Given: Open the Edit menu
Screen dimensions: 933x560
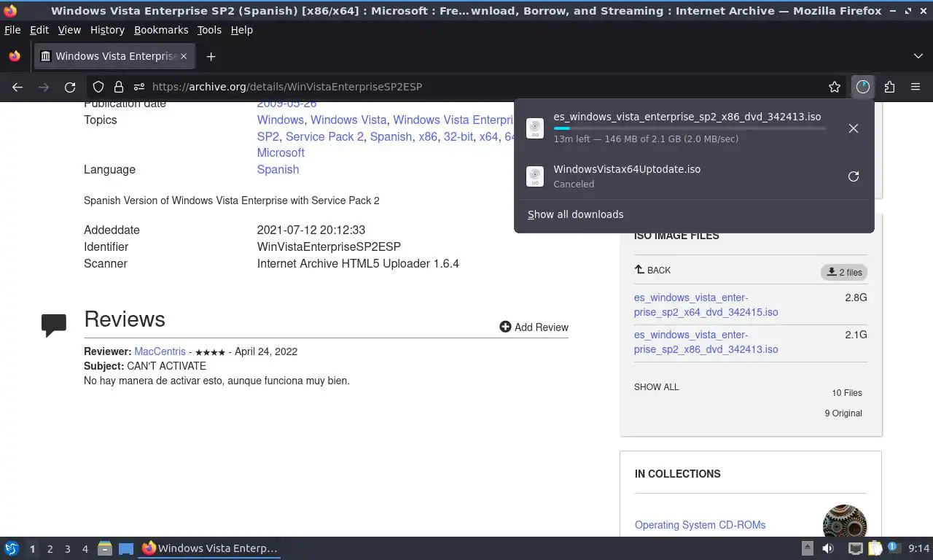Looking at the screenshot, I should (39, 30).
